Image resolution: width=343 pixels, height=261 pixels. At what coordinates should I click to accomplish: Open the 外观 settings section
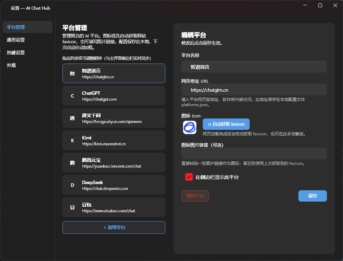click(27, 65)
